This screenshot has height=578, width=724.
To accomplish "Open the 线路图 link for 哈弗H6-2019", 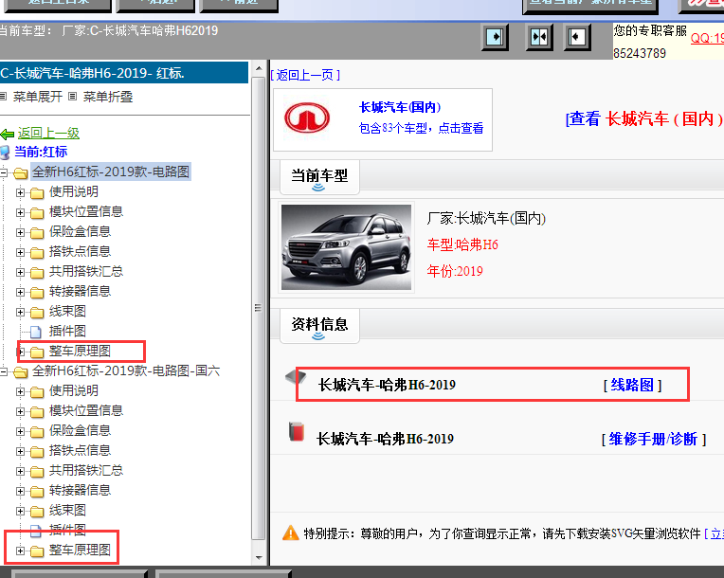I will click(632, 385).
